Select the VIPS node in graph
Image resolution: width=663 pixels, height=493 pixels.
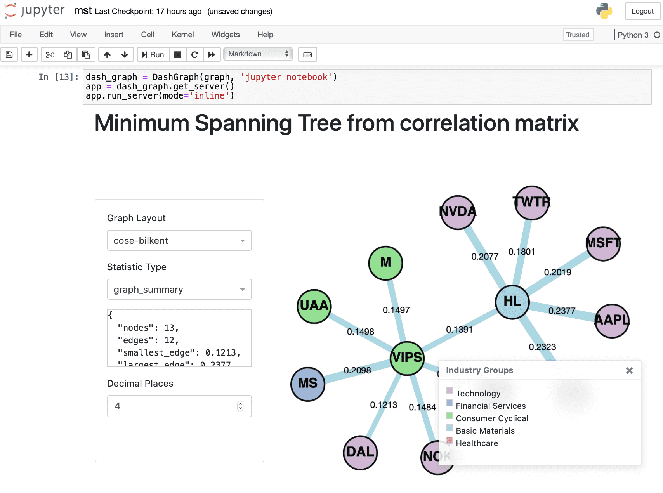407,358
